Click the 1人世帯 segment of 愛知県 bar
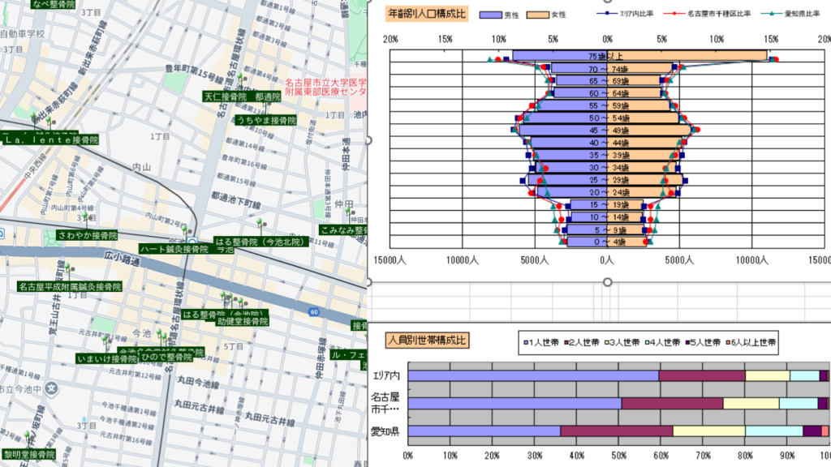The image size is (831, 467). coord(484,431)
